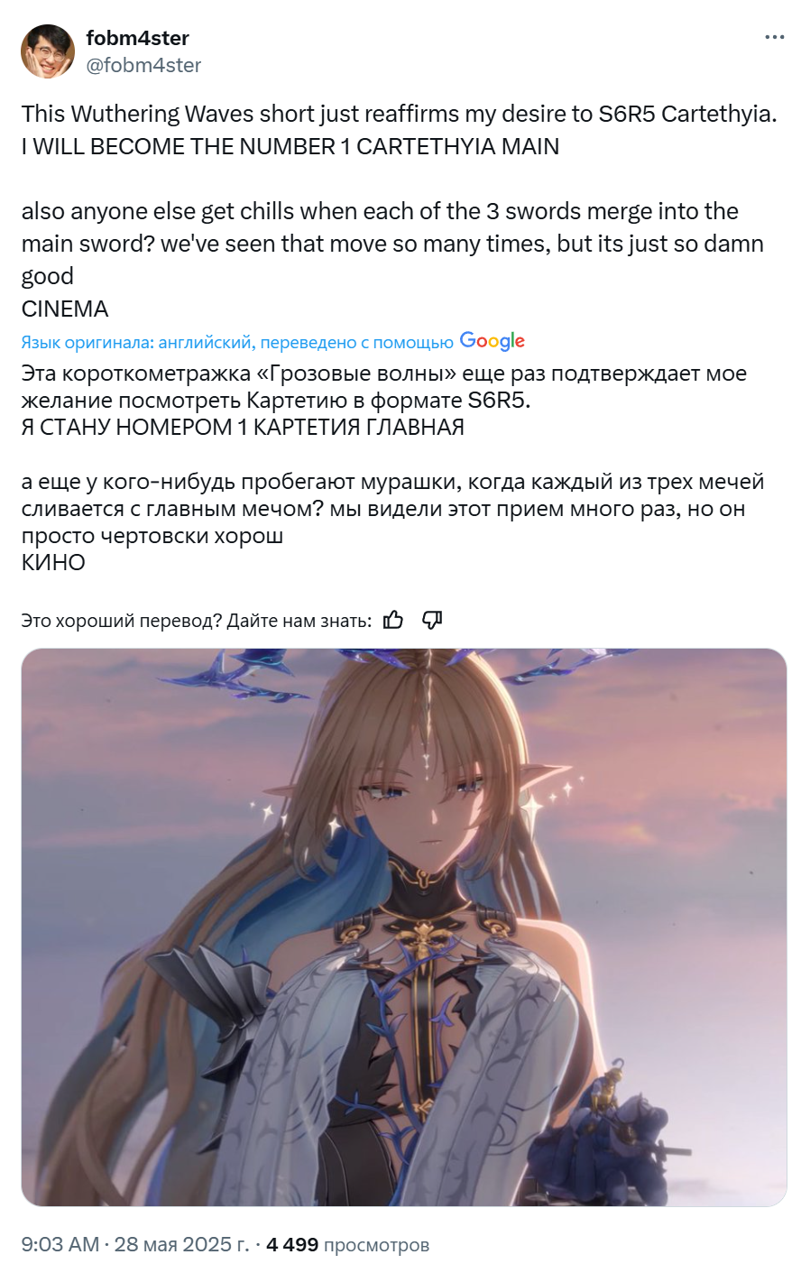The image size is (801, 1273).
Task: Click the 'КИНО' word in translated text
Action: click(x=53, y=562)
